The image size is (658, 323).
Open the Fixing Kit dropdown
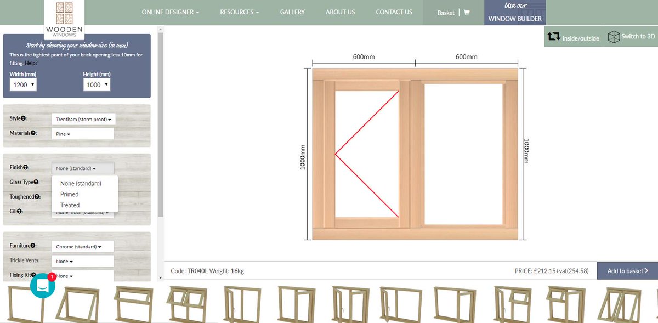(83, 276)
